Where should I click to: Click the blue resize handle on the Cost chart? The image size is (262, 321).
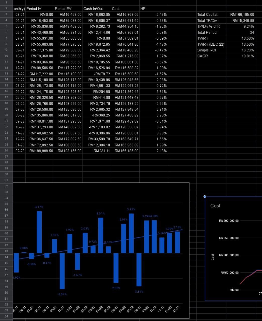[x=205, y=196]
